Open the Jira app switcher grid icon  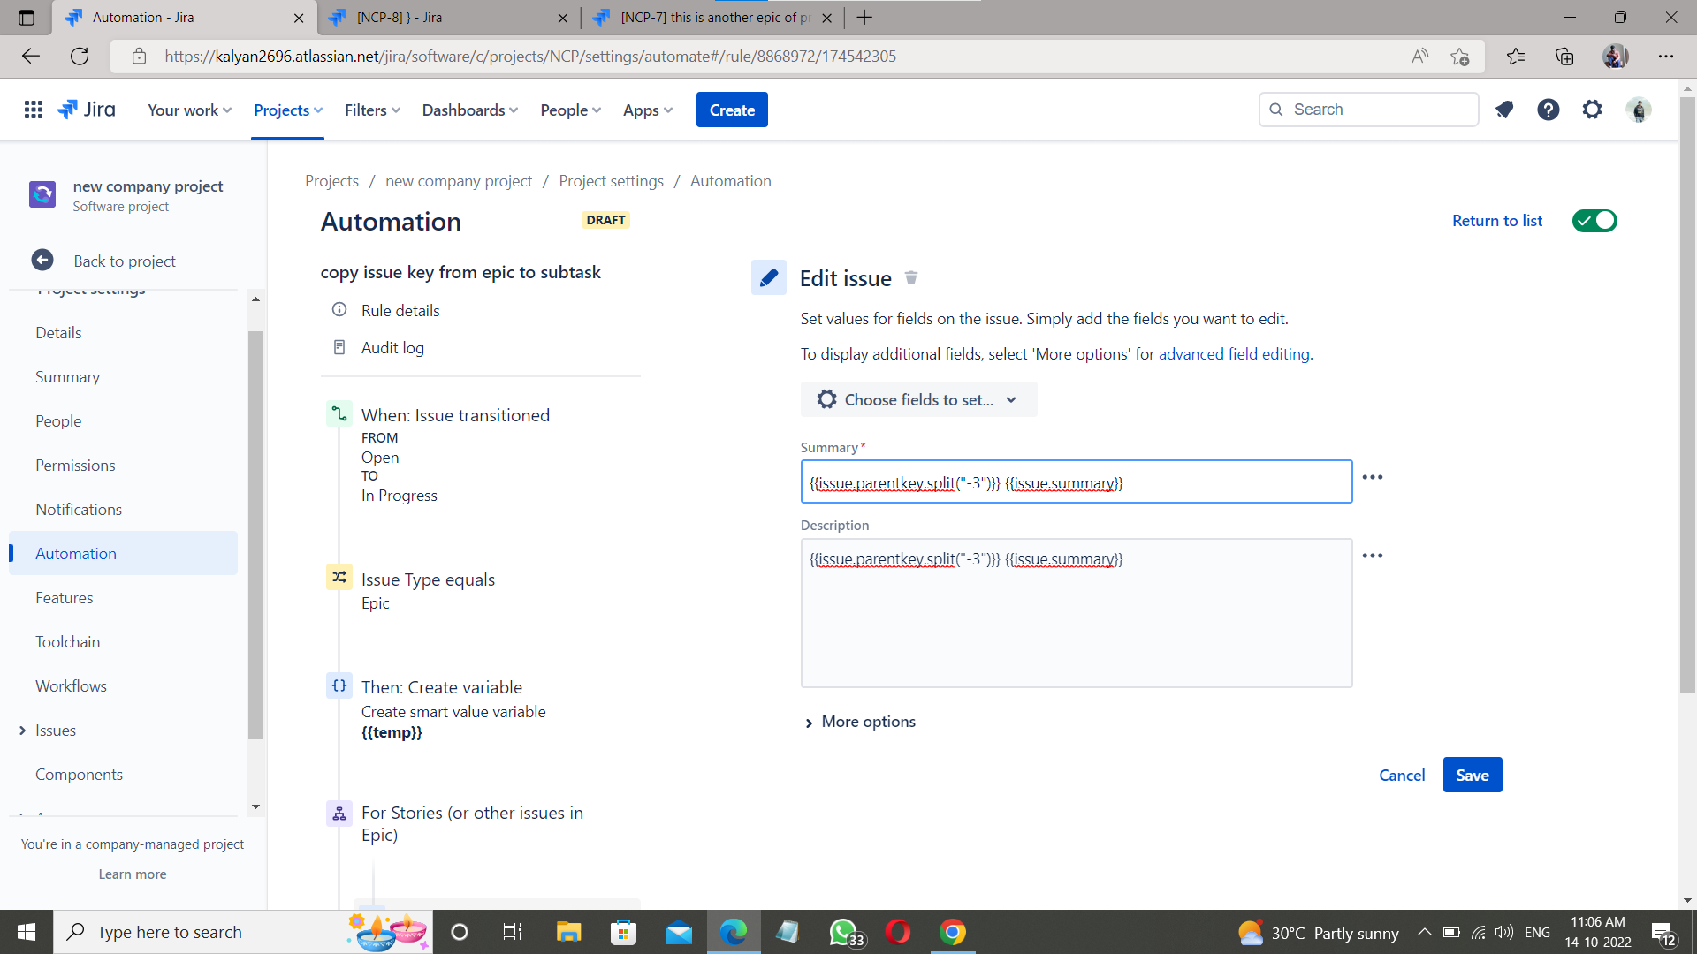(34, 110)
